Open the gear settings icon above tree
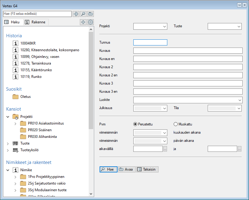Viewport: 249px width, 200px height. click(90, 22)
